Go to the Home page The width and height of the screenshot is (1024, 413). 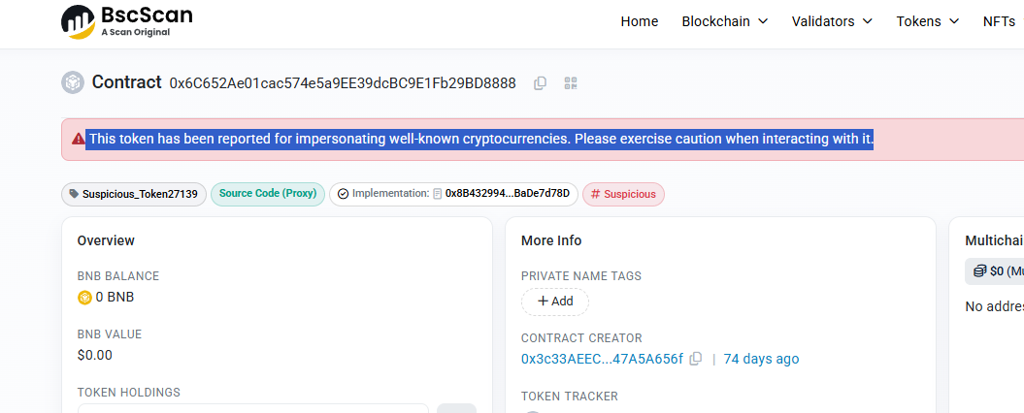[x=640, y=21]
